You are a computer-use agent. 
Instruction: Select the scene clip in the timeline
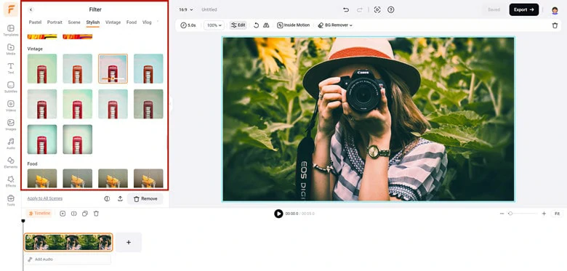click(68, 242)
